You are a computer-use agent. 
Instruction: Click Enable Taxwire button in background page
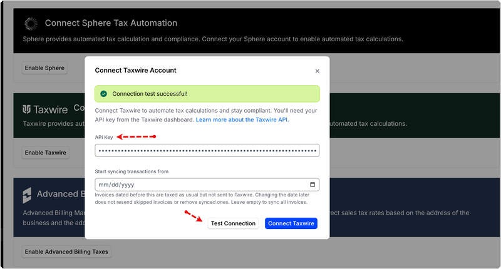[x=45, y=153]
